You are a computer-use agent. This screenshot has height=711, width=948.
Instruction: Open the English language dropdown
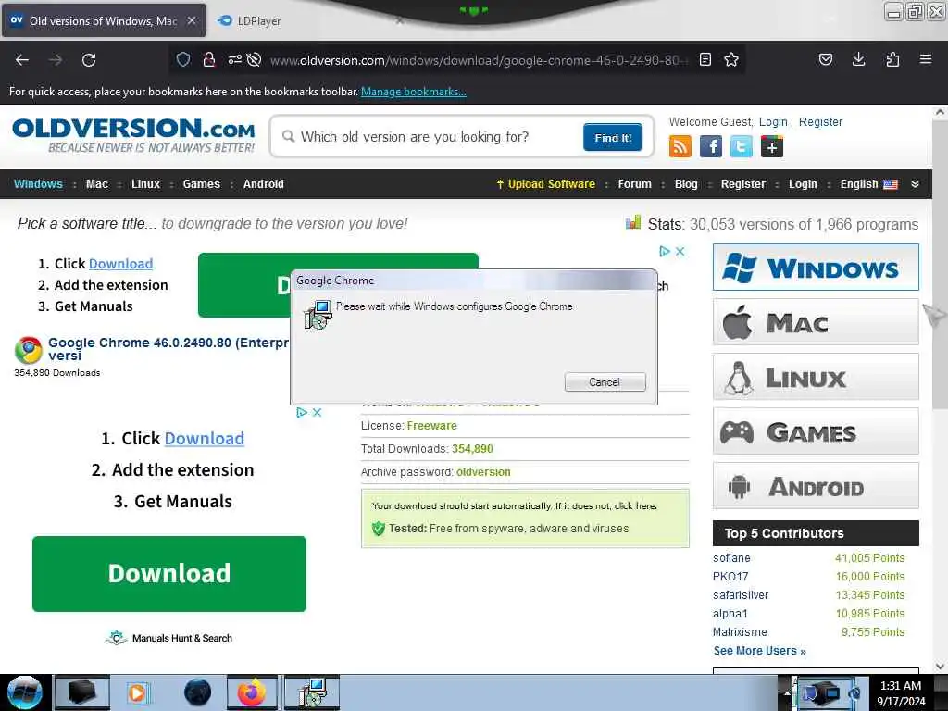coord(868,184)
